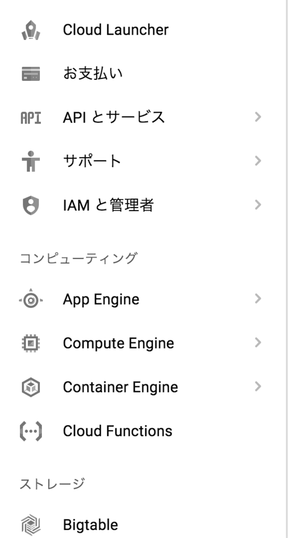Click the Container Engine hexagon icon
The width and height of the screenshot is (288, 538).
(31, 387)
